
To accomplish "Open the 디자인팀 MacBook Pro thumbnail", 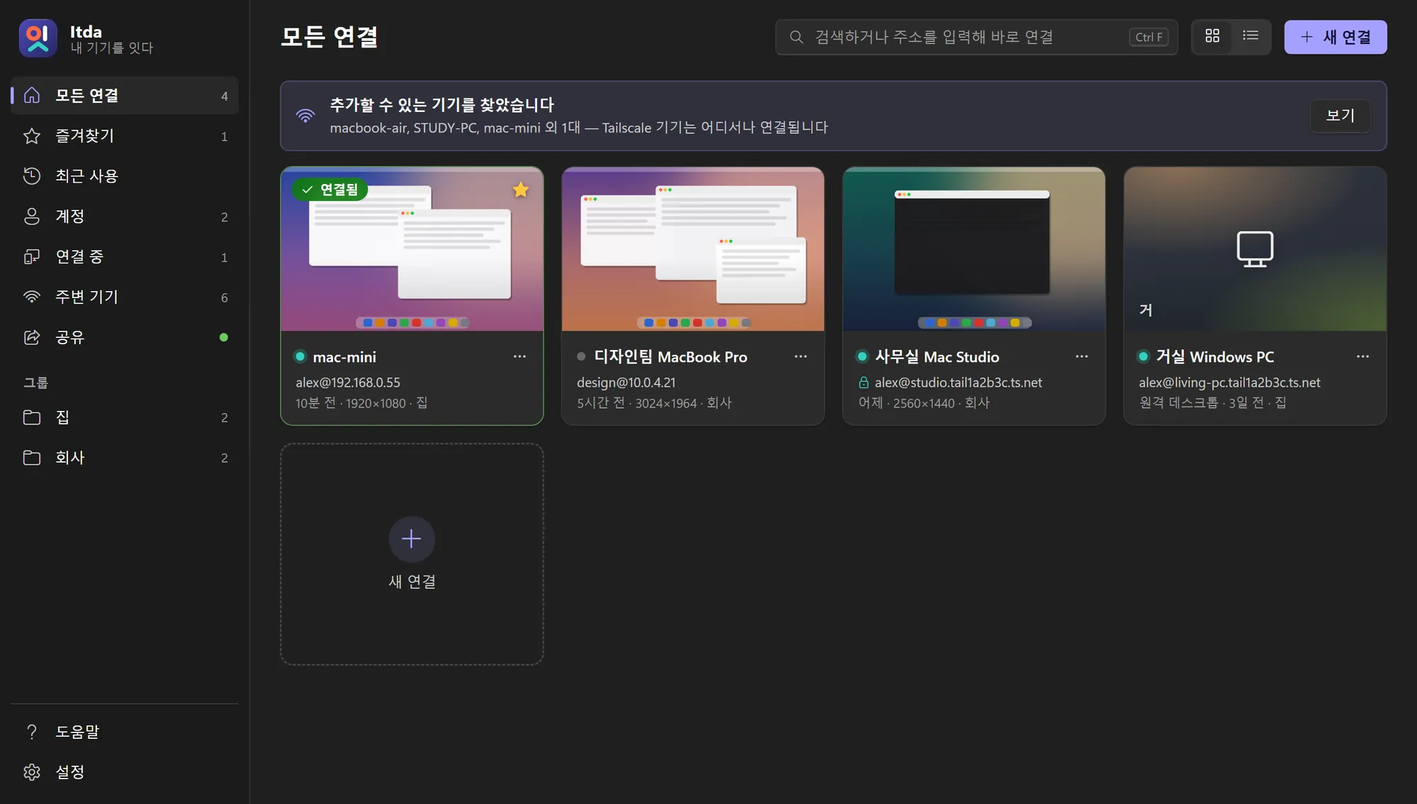I will (x=693, y=249).
